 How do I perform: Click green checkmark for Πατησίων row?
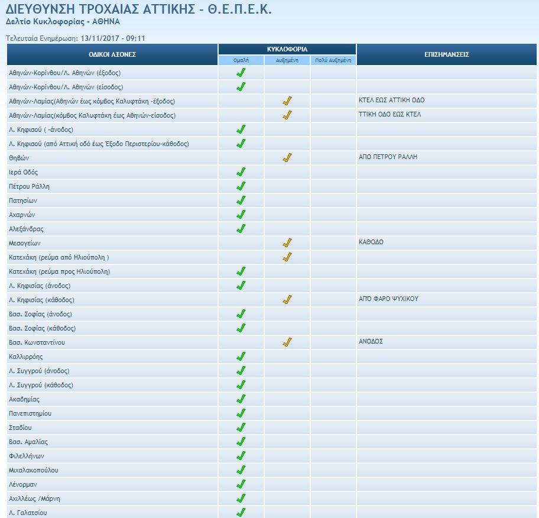point(241,200)
